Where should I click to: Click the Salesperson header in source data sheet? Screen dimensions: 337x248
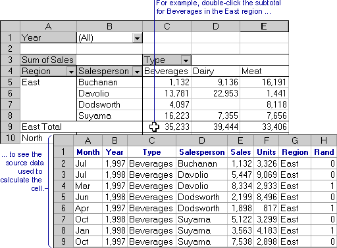click(202, 152)
